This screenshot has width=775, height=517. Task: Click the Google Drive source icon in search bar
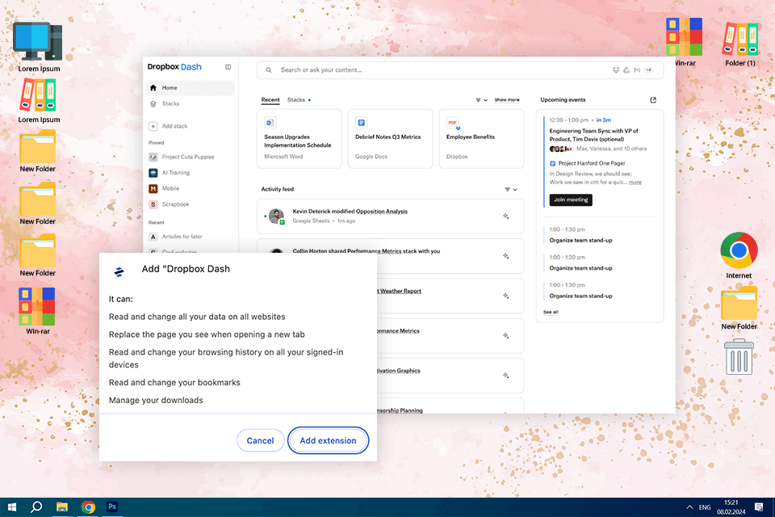(626, 69)
